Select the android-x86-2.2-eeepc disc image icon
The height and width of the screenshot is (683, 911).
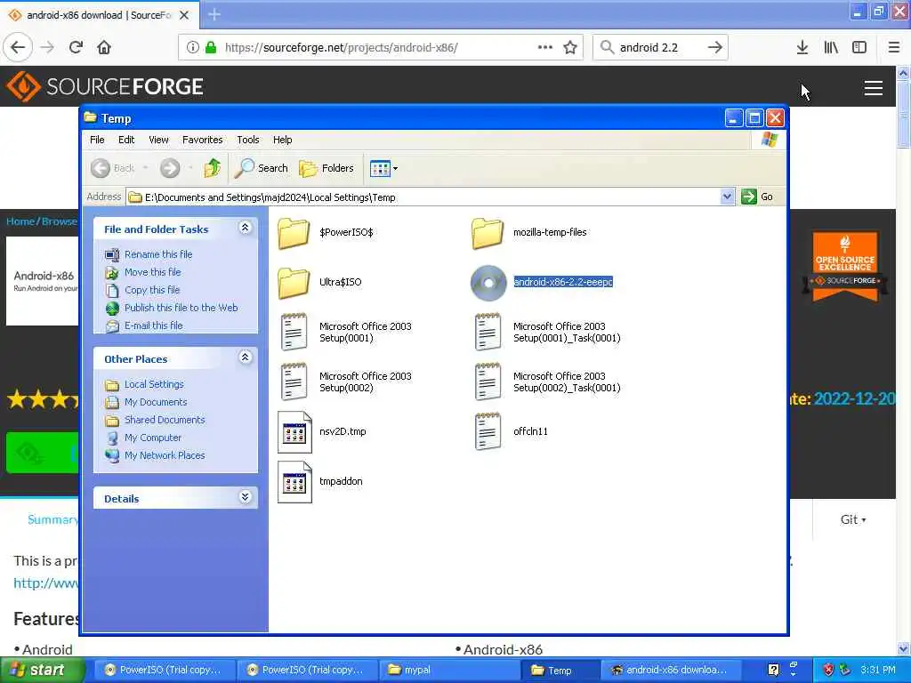(488, 283)
